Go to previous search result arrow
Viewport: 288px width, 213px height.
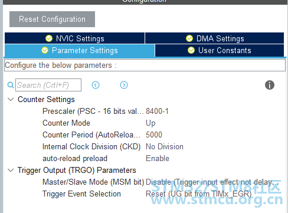click(96, 85)
